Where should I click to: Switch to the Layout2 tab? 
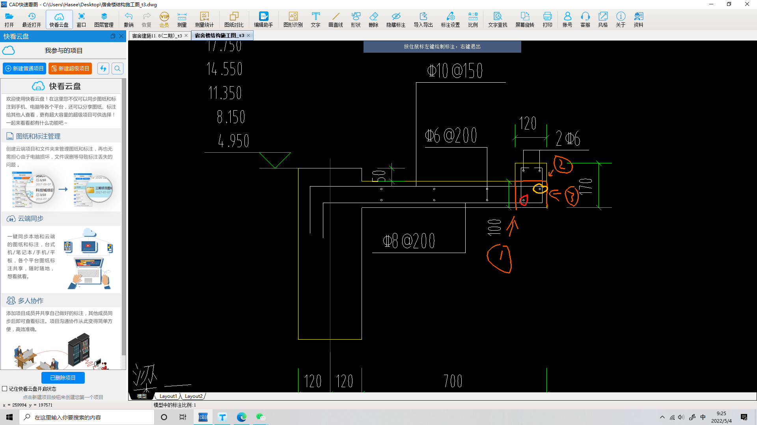(x=194, y=396)
